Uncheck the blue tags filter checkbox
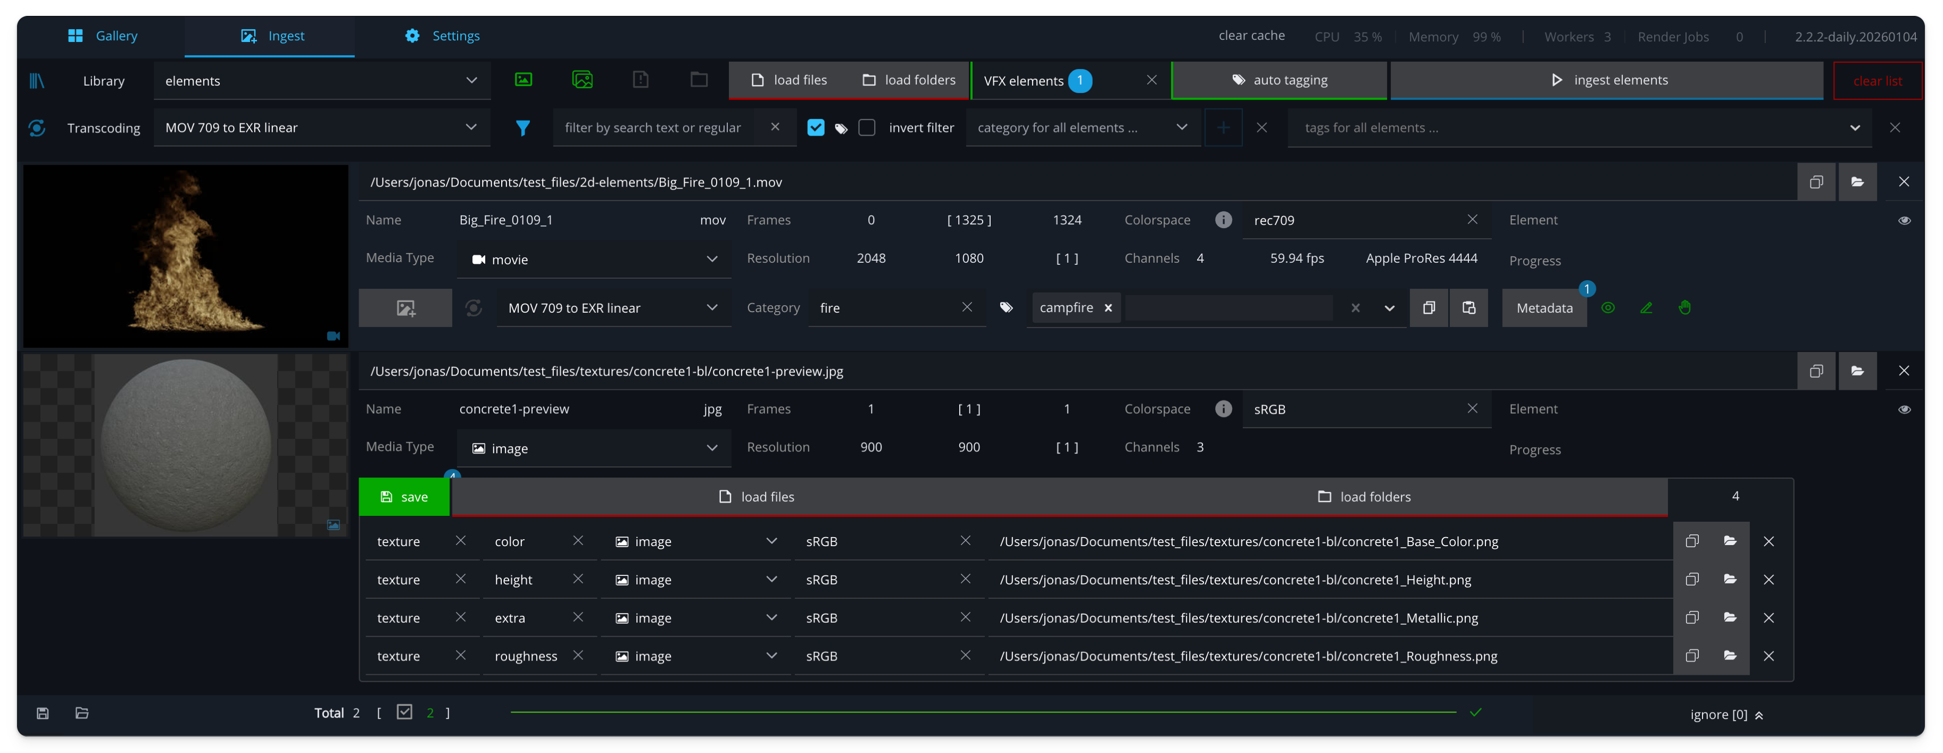1943x753 pixels. [816, 128]
